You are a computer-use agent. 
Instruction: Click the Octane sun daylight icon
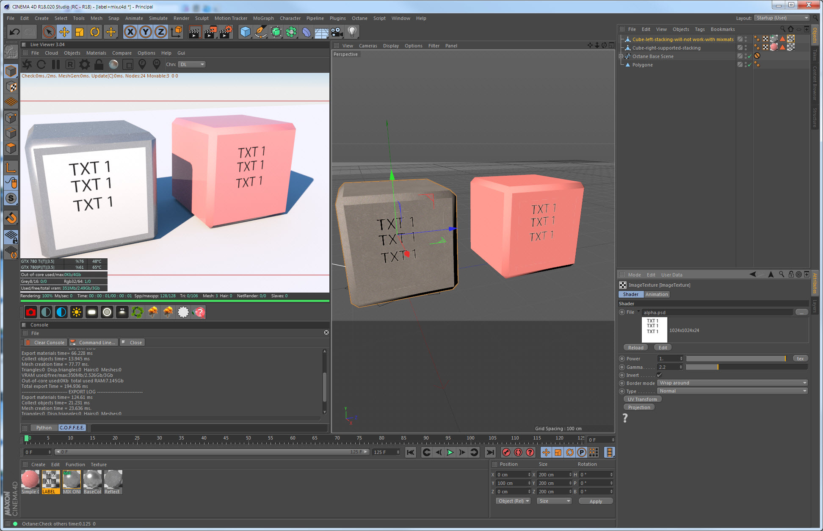(77, 312)
